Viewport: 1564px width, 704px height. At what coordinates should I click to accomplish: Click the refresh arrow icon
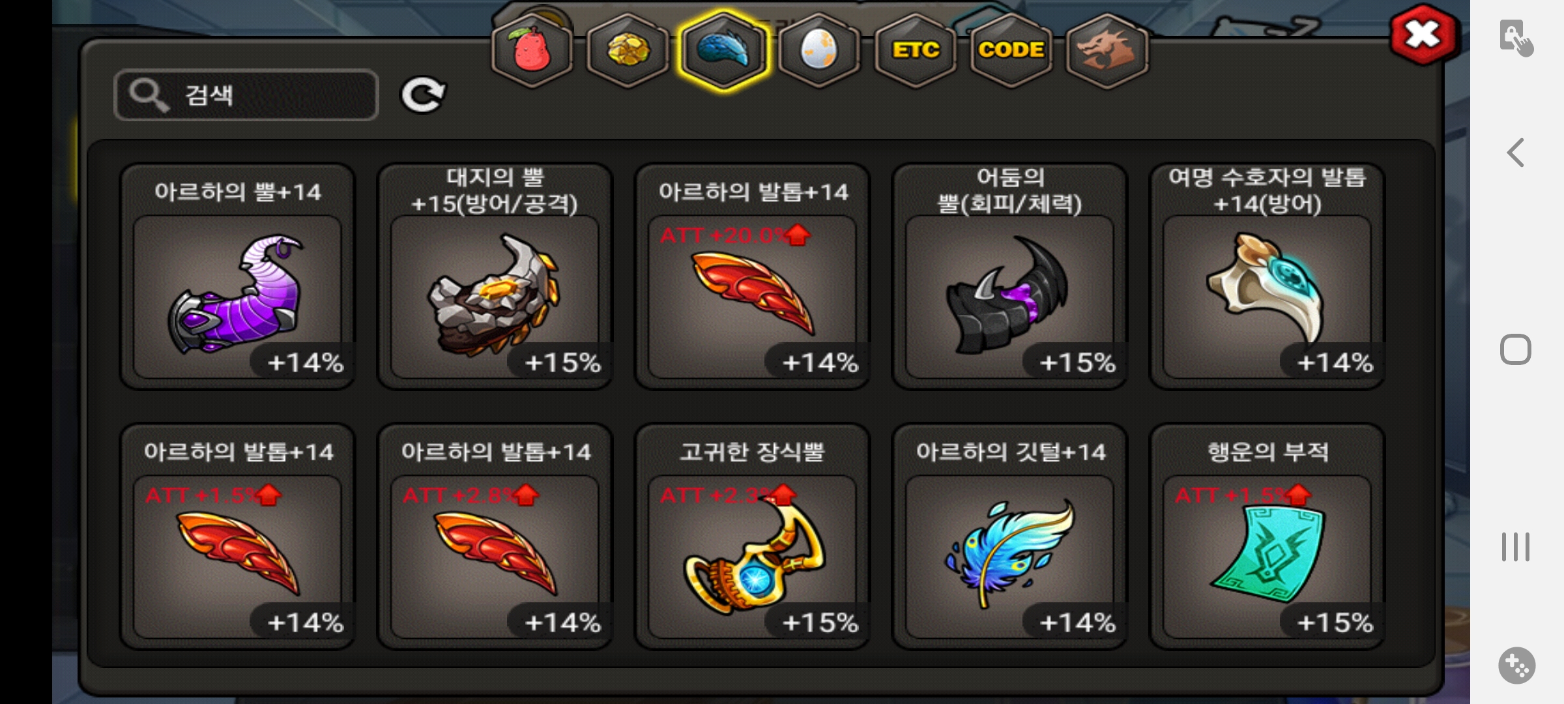(x=423, y=95)
